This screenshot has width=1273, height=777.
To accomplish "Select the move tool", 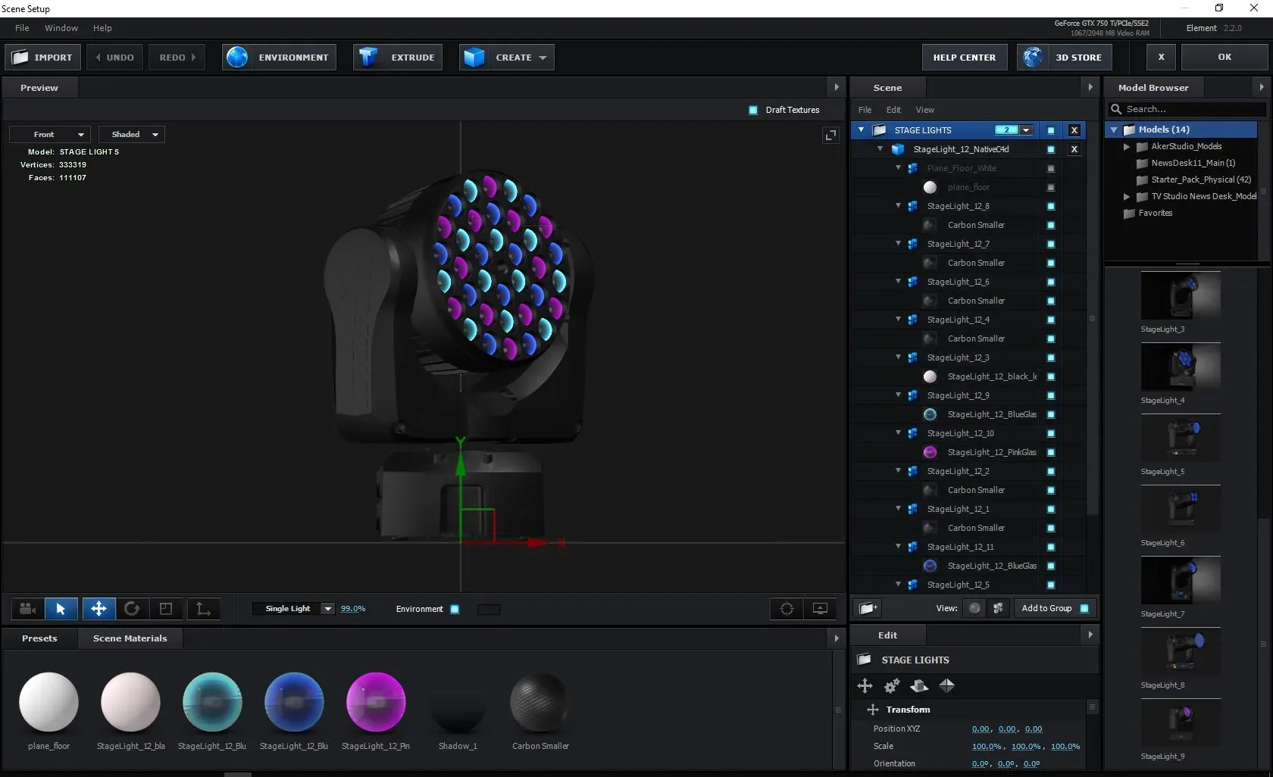I will [x=99, y=609].
